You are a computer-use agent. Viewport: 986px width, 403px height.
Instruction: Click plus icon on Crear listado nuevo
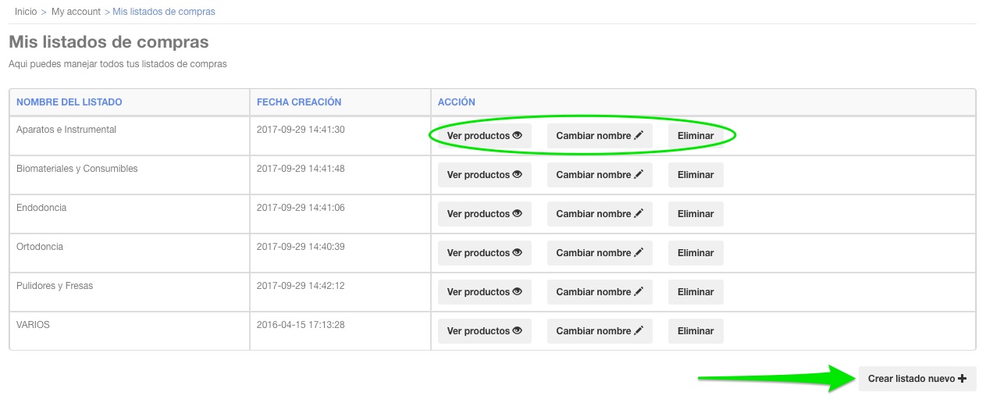pos(962,379)
